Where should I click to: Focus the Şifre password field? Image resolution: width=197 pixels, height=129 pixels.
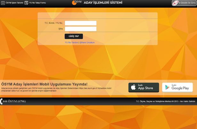(81, 29)
